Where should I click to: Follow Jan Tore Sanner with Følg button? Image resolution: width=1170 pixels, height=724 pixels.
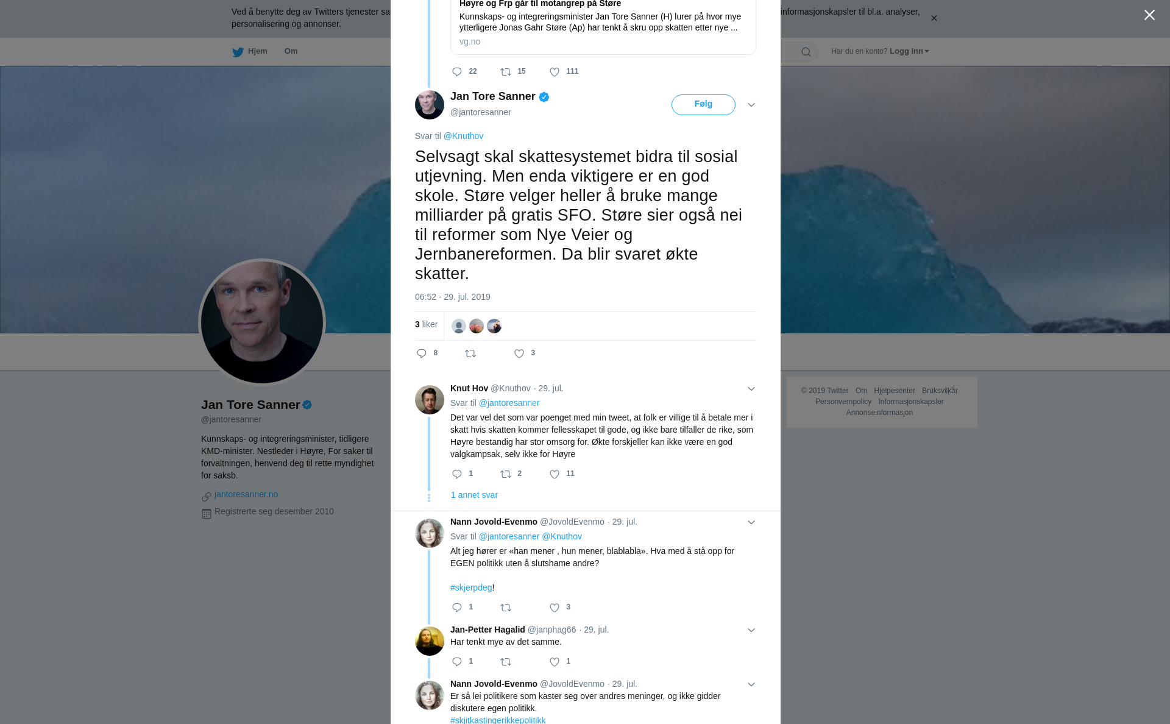pyautogui.click(x=703, y=105)
